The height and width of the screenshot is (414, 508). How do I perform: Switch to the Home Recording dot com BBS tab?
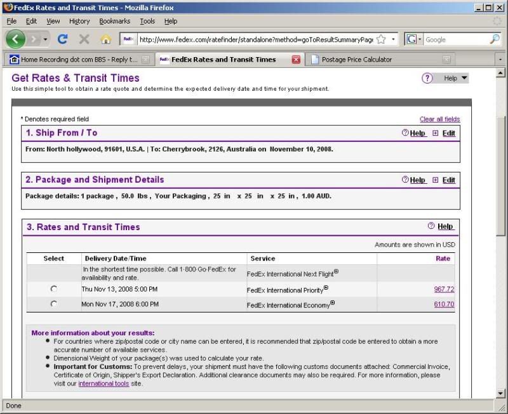point(78,60)
